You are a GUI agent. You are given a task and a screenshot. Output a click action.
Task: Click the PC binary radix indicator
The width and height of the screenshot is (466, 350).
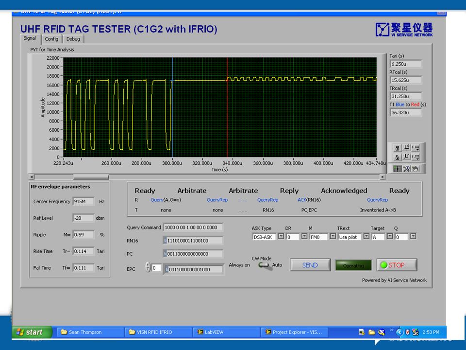pyautogui.click(x=165, y=254)
